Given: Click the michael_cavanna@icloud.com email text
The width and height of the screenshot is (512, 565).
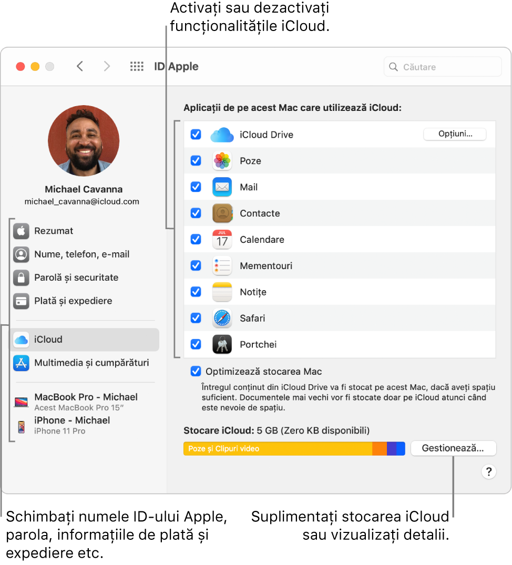Looking at the screenshot, I should [82, 202].
